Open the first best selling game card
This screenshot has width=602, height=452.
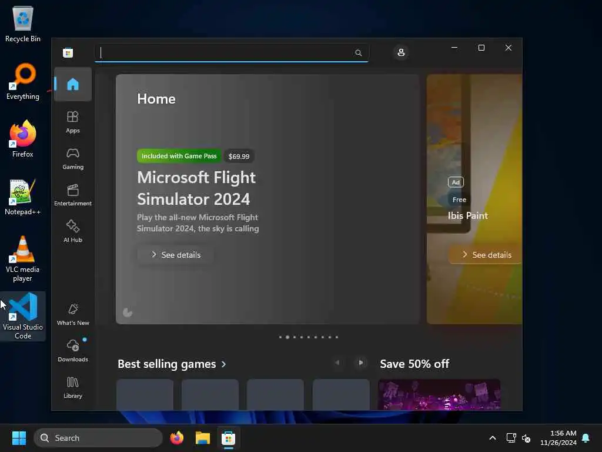tap(145, 395)
